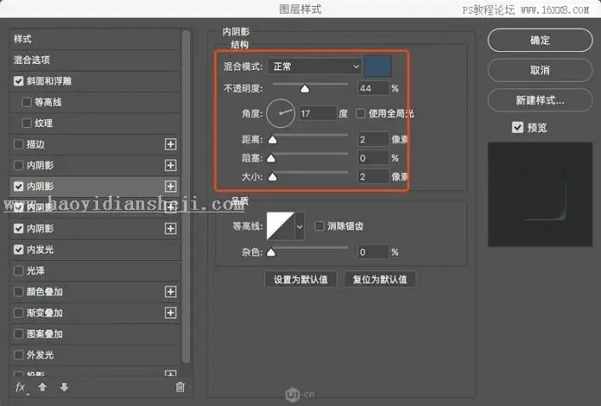Check the 渐变叠加 checkbox
The image size is (601, 406).
19,313
